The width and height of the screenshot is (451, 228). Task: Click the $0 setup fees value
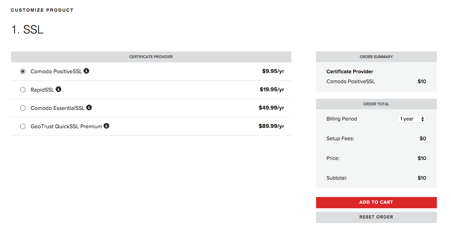point(423,138)
